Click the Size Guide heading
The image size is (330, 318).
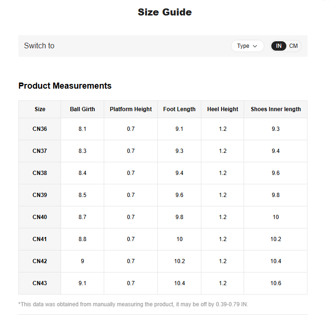click(x=165, y=12)
